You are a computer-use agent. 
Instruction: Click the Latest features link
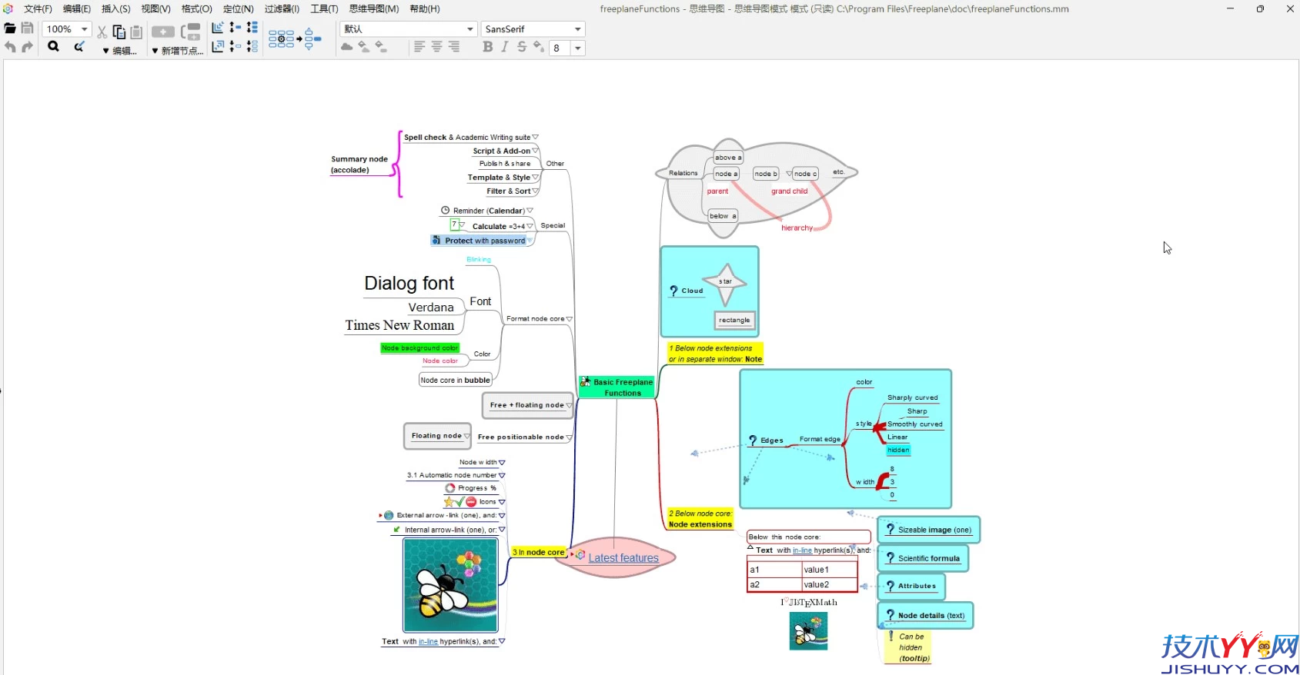tap(623, 558)
